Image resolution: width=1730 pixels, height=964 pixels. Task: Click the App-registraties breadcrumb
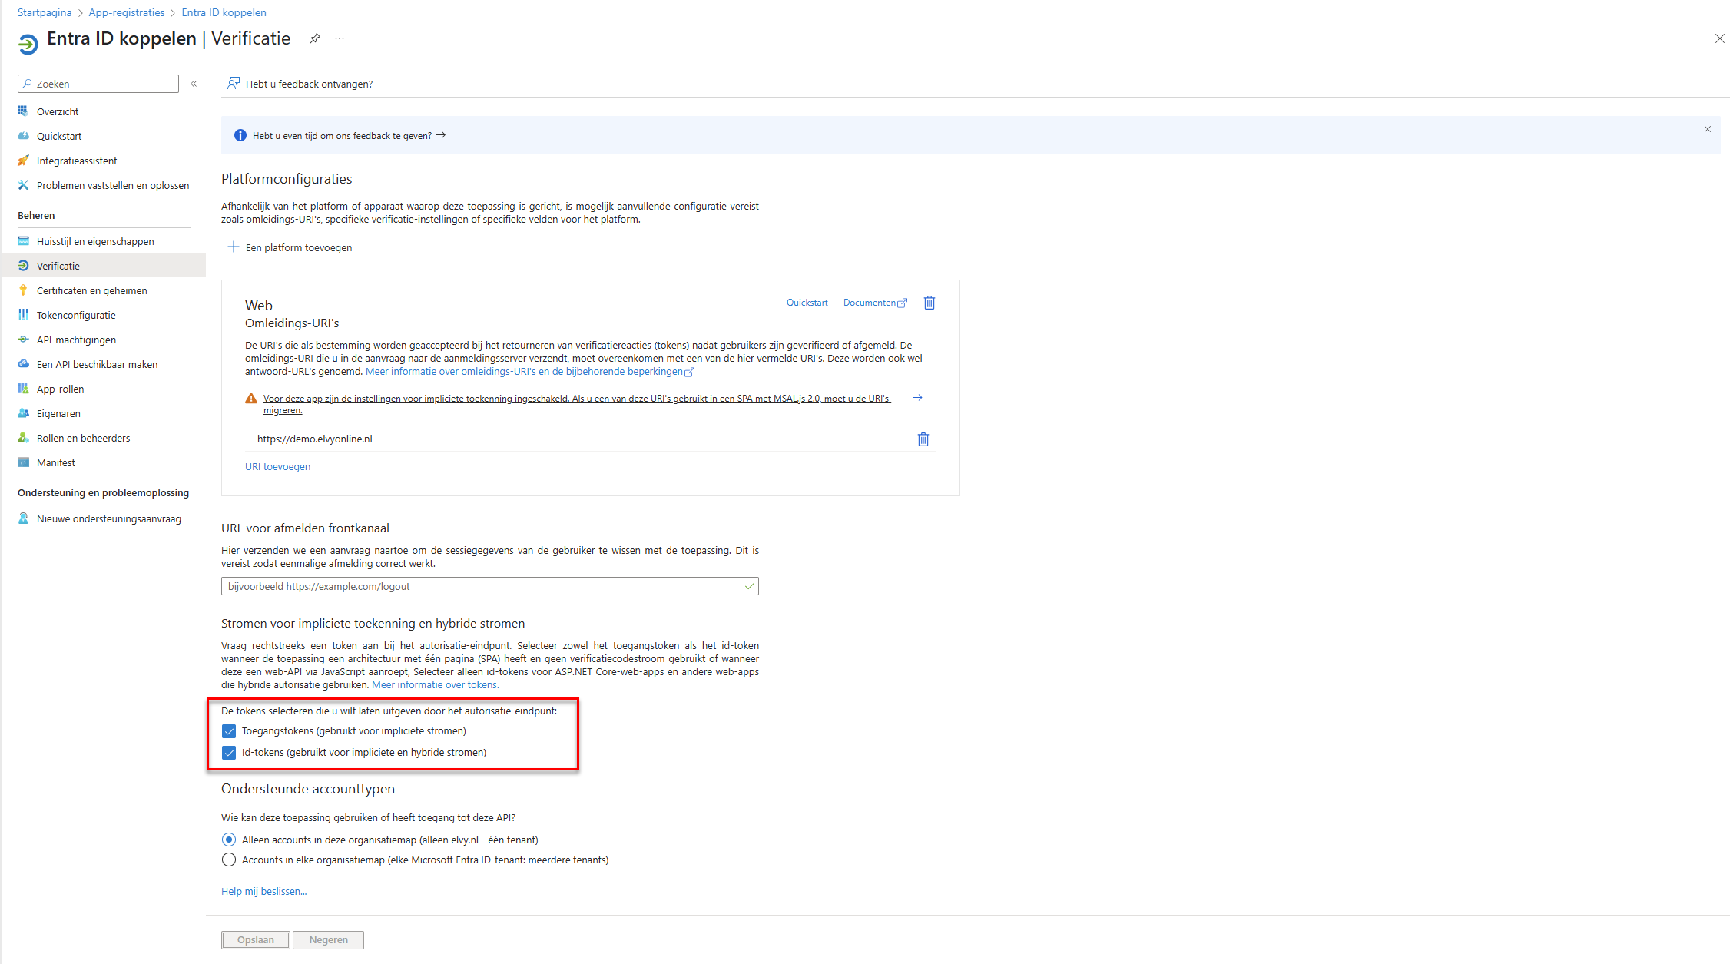[x=126, y=12]
